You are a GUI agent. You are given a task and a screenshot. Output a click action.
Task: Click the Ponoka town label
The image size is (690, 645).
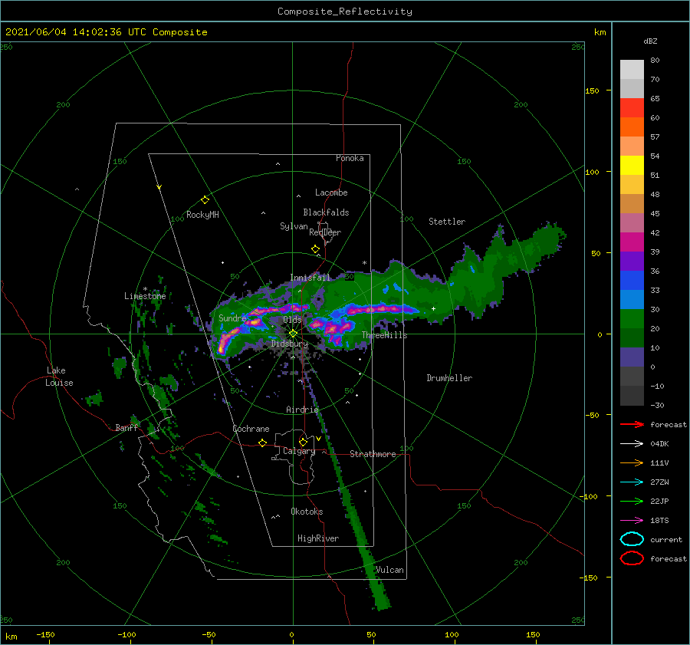[350, 158]
